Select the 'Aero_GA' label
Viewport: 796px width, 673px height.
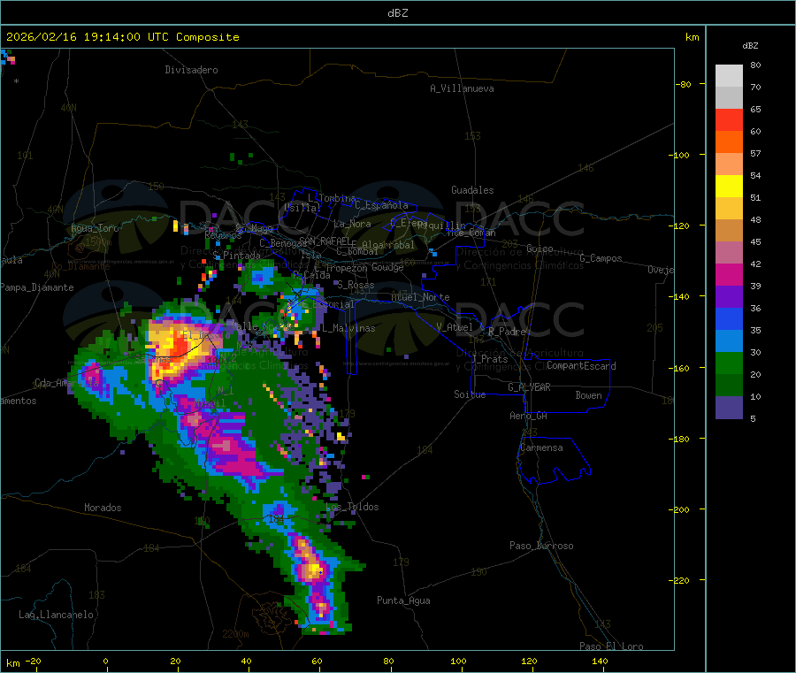[x=529, y=416]
